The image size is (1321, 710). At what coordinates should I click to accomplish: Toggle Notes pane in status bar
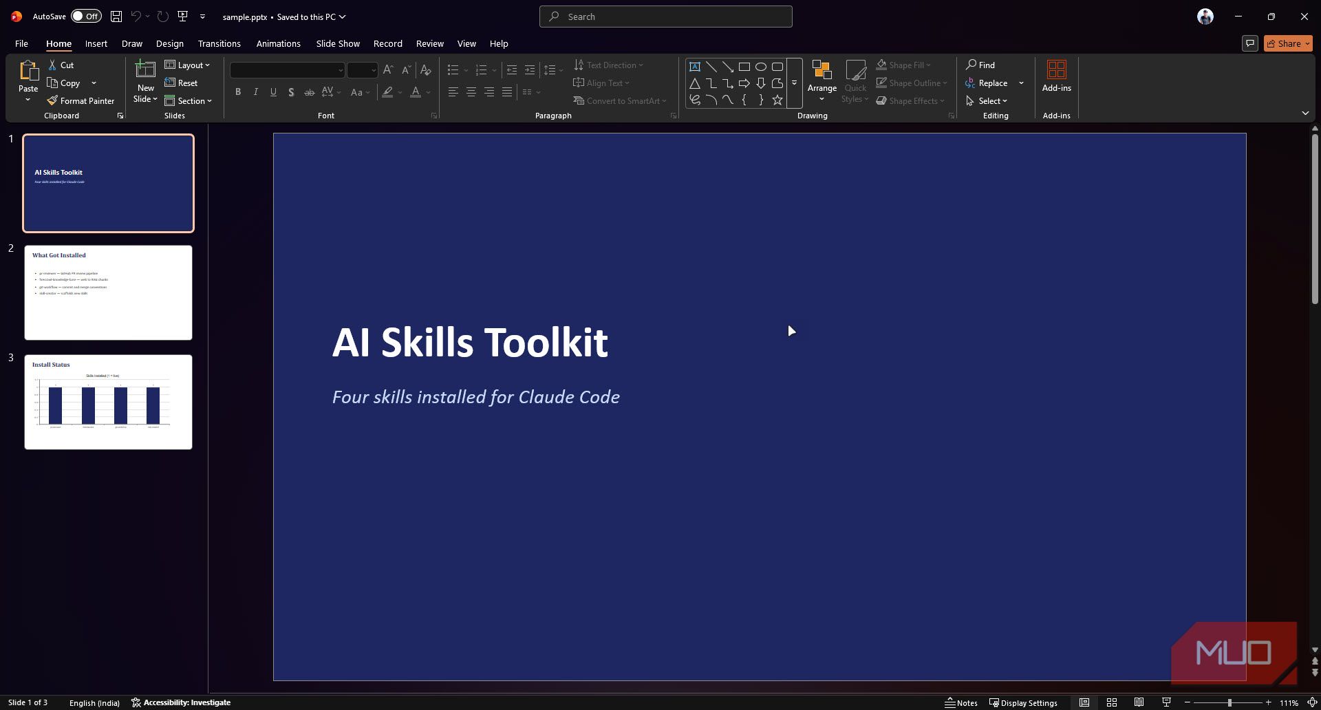[961, 702]
